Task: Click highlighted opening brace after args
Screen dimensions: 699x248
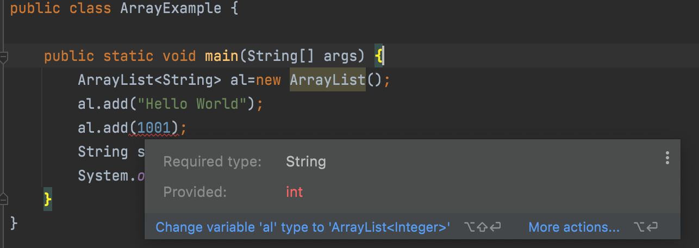Action: (379, 56)
